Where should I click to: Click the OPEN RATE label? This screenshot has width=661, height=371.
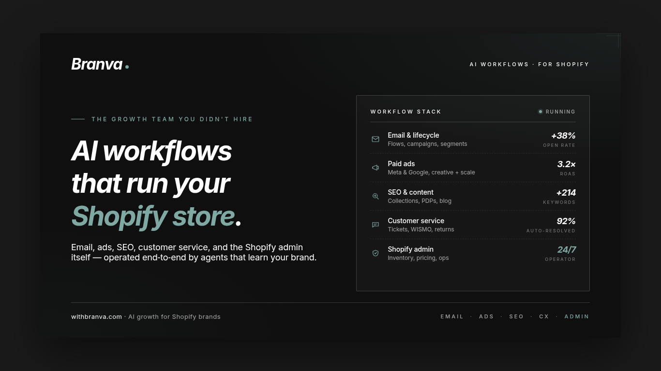pos(559,145)
